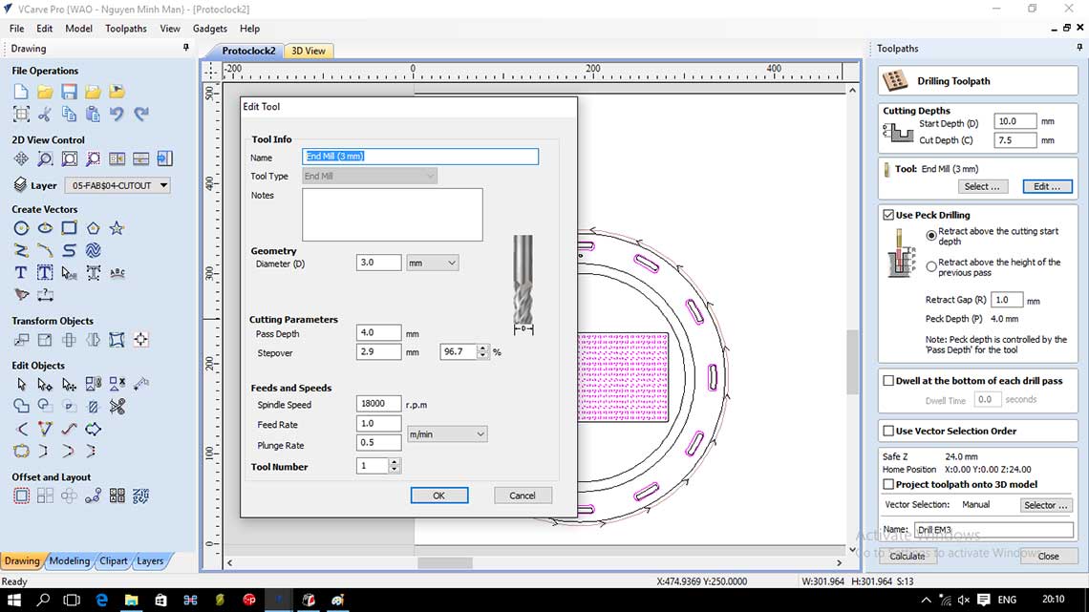Redo the last action
The width and height of the screenshot is (1089, 612).
tap(141, 114)
